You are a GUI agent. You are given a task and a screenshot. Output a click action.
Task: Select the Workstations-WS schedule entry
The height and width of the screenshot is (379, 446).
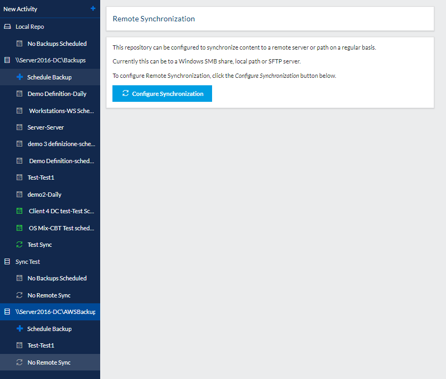[61, 111]
